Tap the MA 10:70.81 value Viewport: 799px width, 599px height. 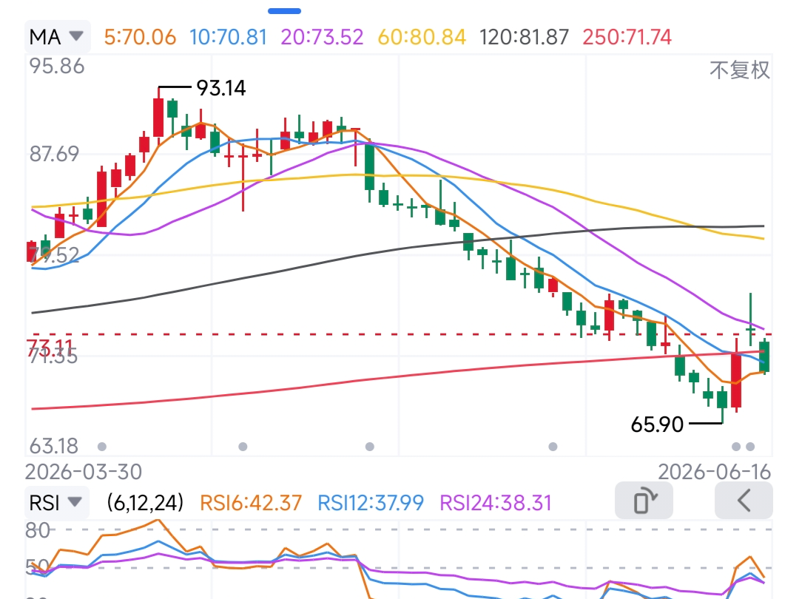pyautogui.click(x=229, y=37)
